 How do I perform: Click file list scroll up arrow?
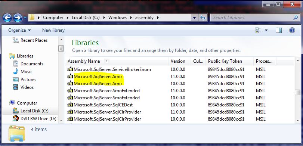pyautogui.click(x=298, y=60)
